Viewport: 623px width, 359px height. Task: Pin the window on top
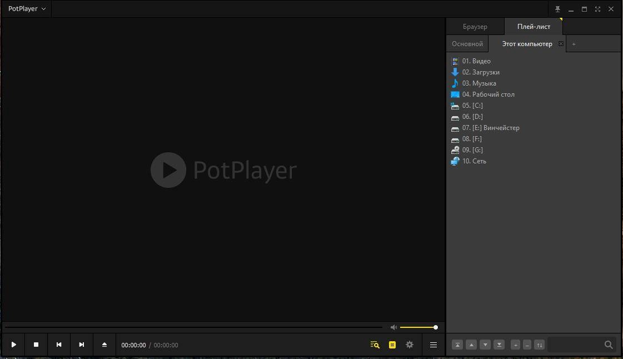(x=557, y=9)
